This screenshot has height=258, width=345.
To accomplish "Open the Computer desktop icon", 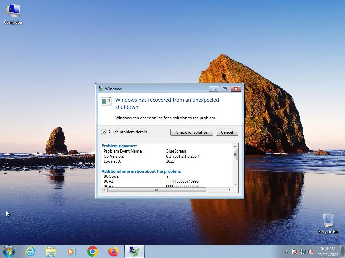I will [13, 14].
